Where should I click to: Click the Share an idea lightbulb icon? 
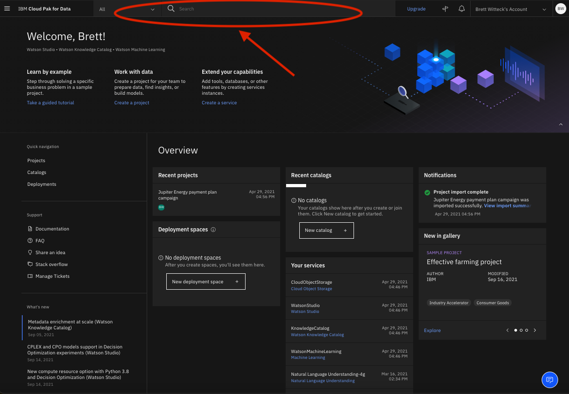click(x=30, y=252)
